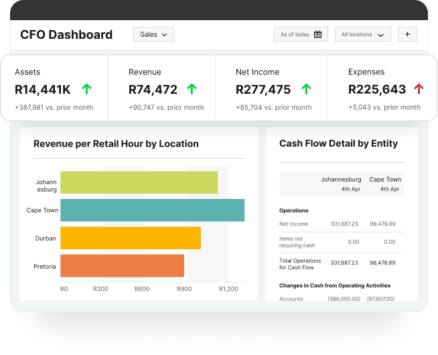438x355 pixels.
Task: Click the Johannesburg green bar in chart
Action: pyautogui.click(x=139, y=182)
